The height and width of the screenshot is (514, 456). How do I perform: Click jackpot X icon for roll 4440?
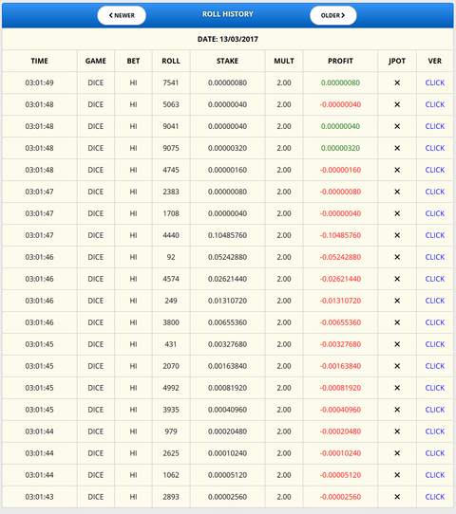(x=397, y=235)
